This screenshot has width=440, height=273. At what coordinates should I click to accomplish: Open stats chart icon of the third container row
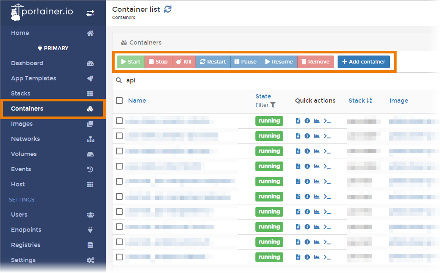point(317,151)
